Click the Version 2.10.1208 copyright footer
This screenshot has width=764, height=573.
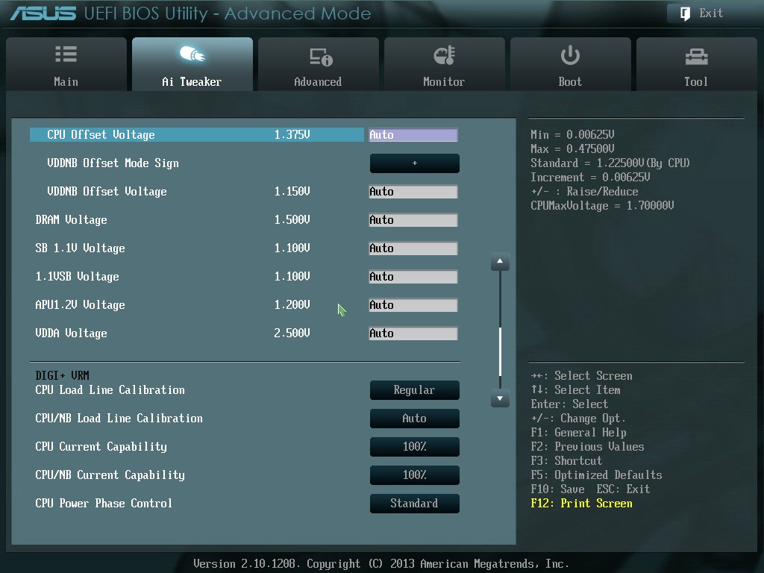[381, 564]
